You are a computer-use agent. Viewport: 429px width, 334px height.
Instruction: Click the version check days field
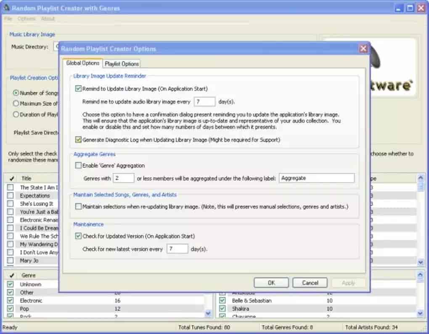tap(177, 249)
